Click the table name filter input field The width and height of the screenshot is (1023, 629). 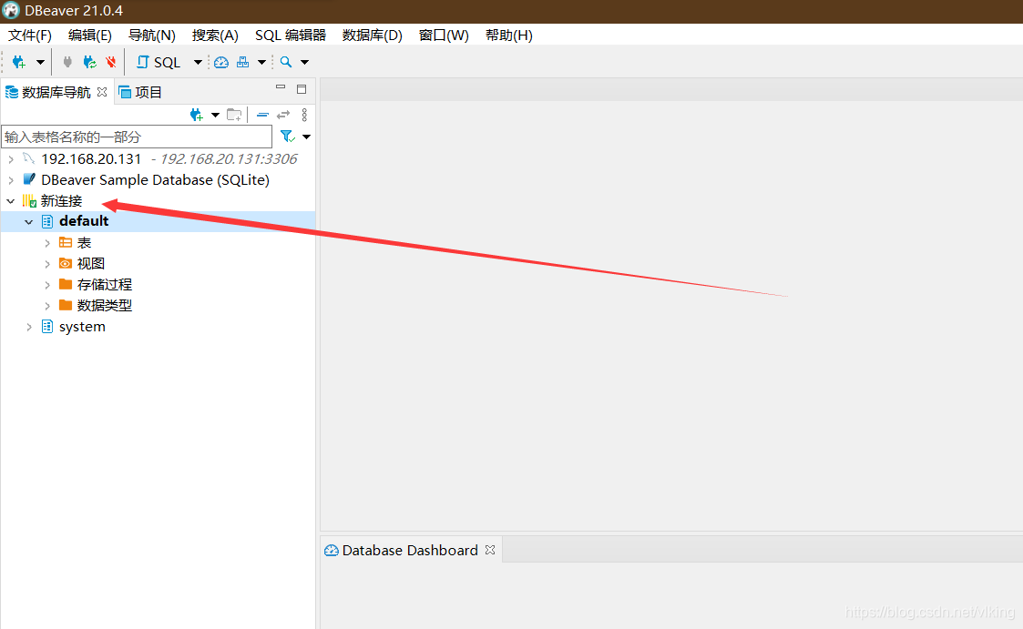(137, 136)
